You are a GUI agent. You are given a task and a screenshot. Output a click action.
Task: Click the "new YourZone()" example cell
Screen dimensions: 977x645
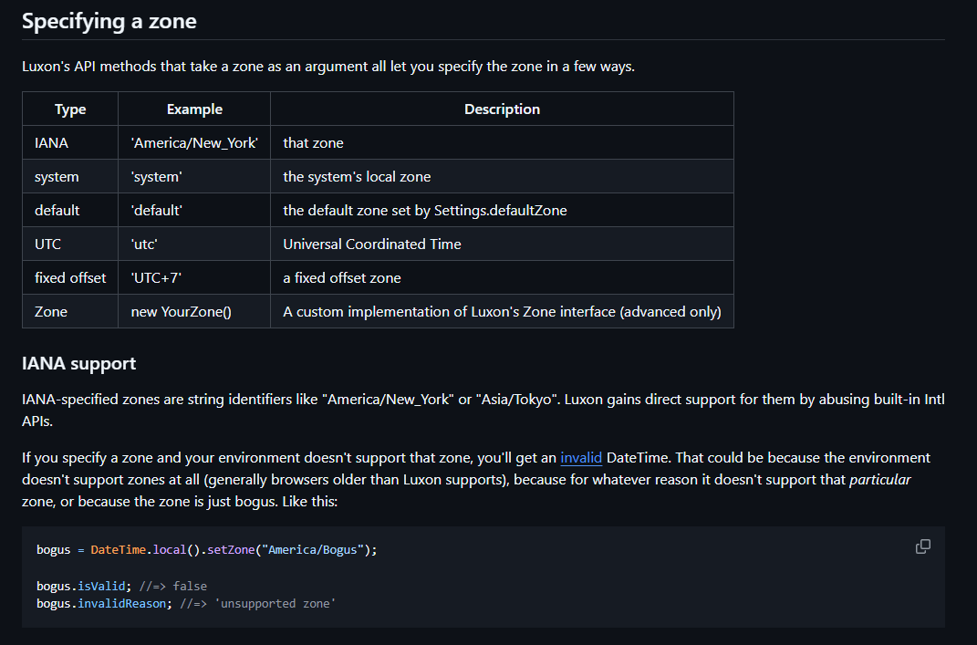(x=182, y=312)
